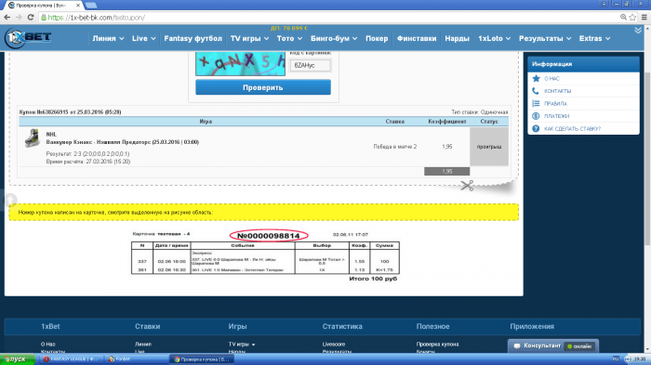Expand the Линия dropdown menu
The width and height of the screenshot is (651, 365).
pyautogui.click(x=108, y=38)
